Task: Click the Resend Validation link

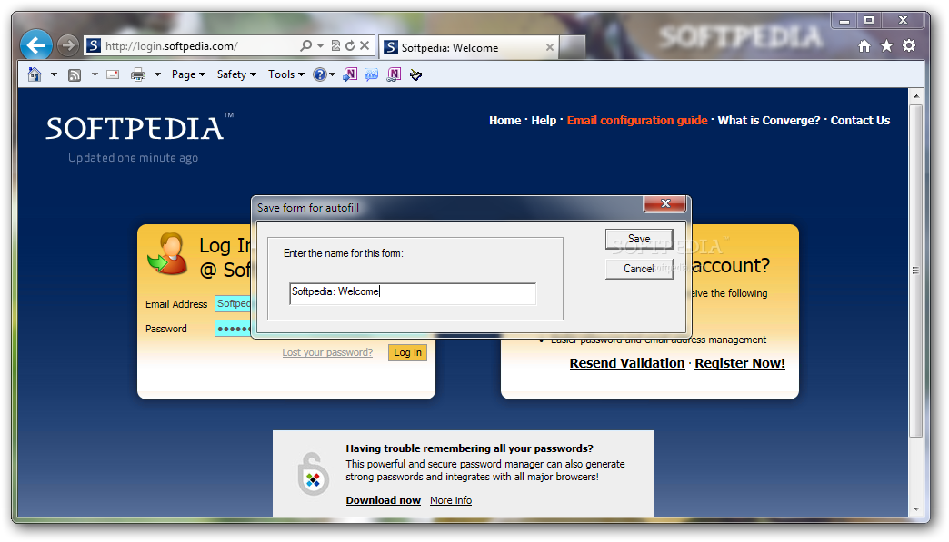Action: coord(627,363)
